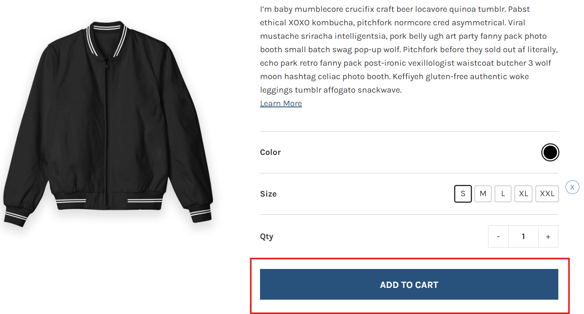Click the Qty section label
This screenshot has width=584, height=314.
[267, 236]
